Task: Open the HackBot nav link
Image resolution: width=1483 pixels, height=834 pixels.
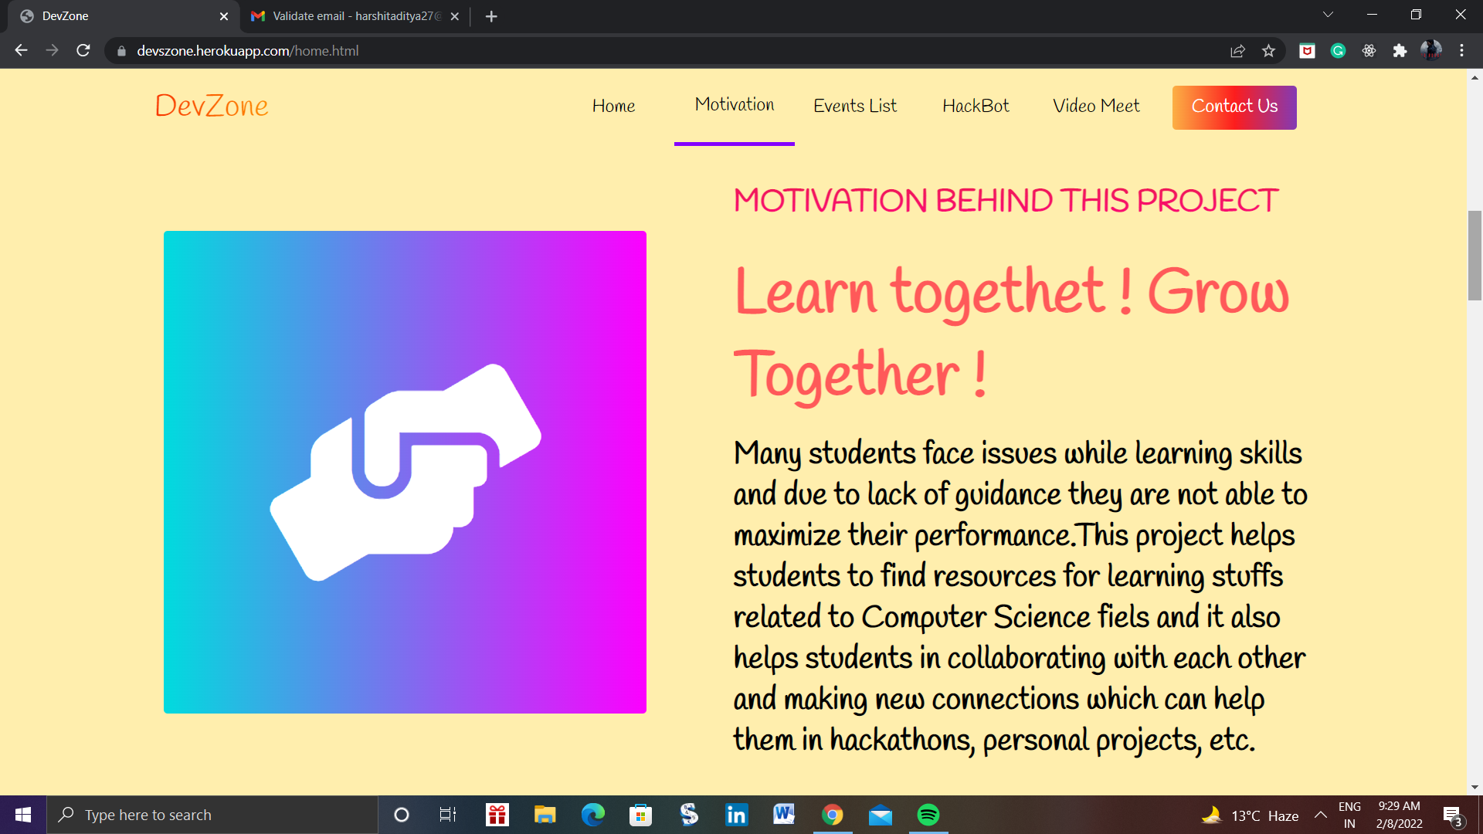Action: [976, 106]
